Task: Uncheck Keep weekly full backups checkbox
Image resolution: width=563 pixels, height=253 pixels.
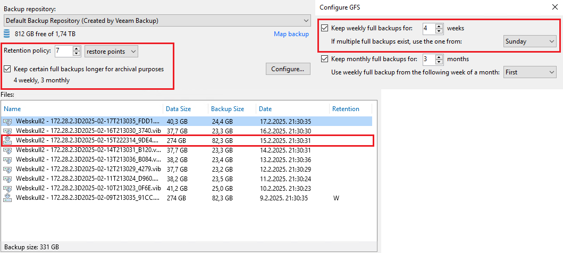Action: (x=325, y=28)
